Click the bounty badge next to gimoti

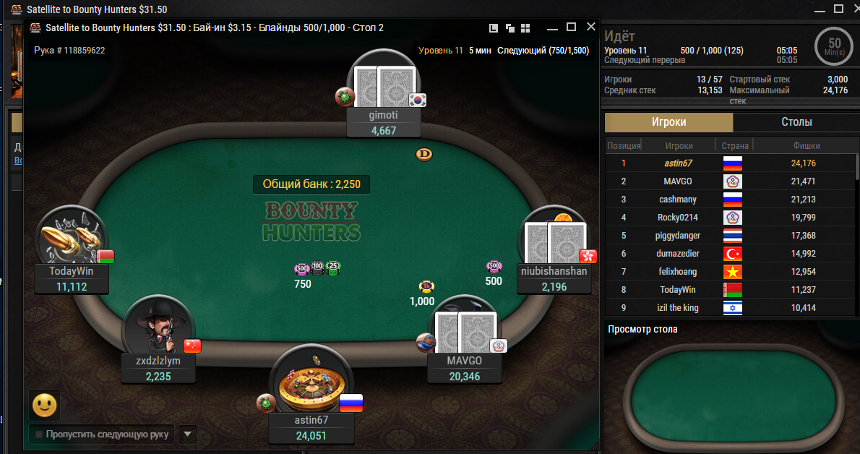click(345, 97)
